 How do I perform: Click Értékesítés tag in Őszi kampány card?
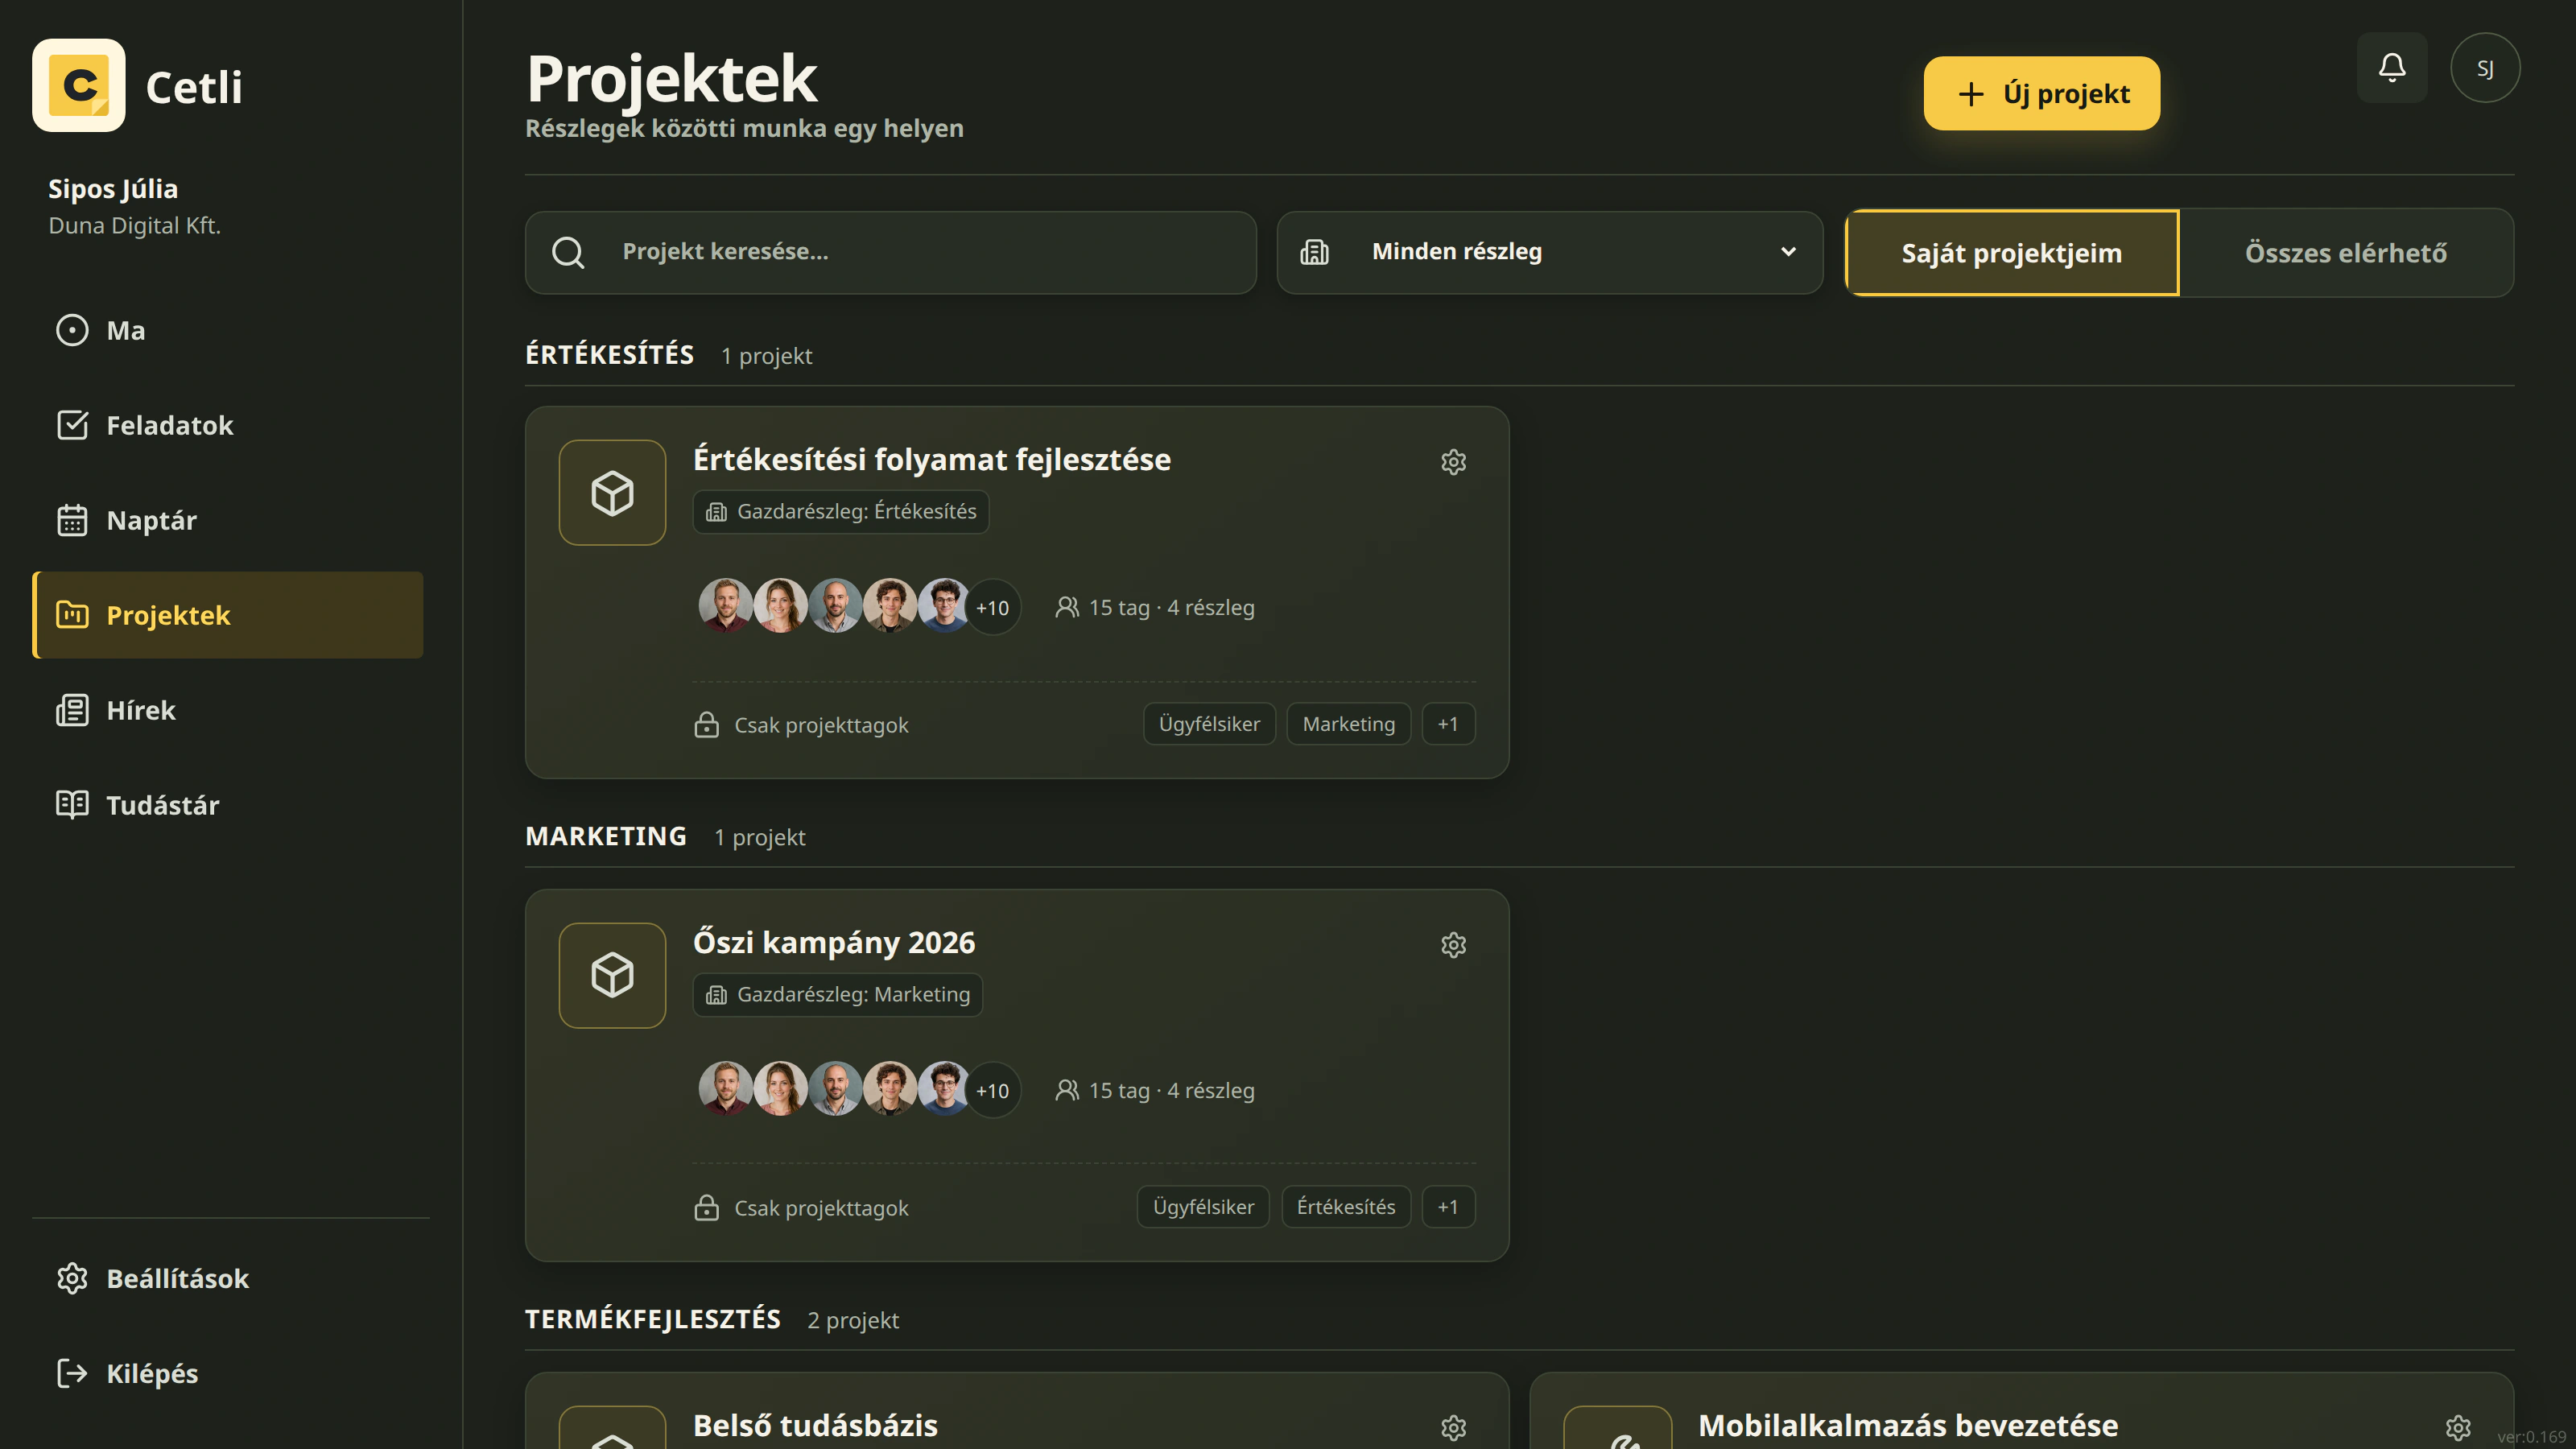pyautogui.click(x=1346, y=1206)
